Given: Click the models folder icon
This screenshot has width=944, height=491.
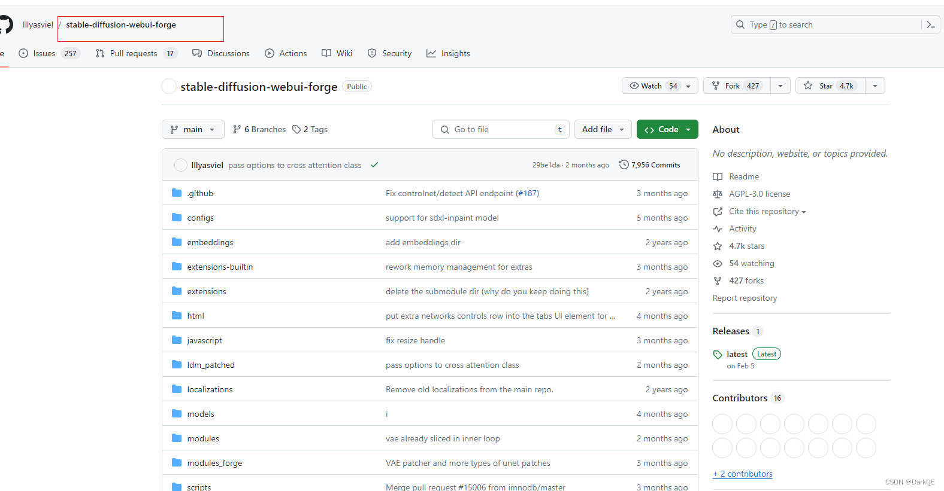Looking at the screenshot, I should click(x=177, y=413).
